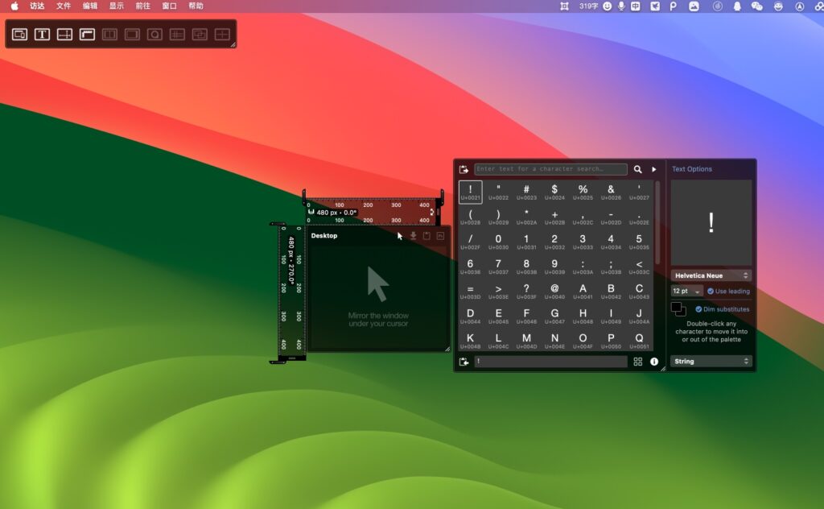Activate the Loupe tool icon

point(154,35)
